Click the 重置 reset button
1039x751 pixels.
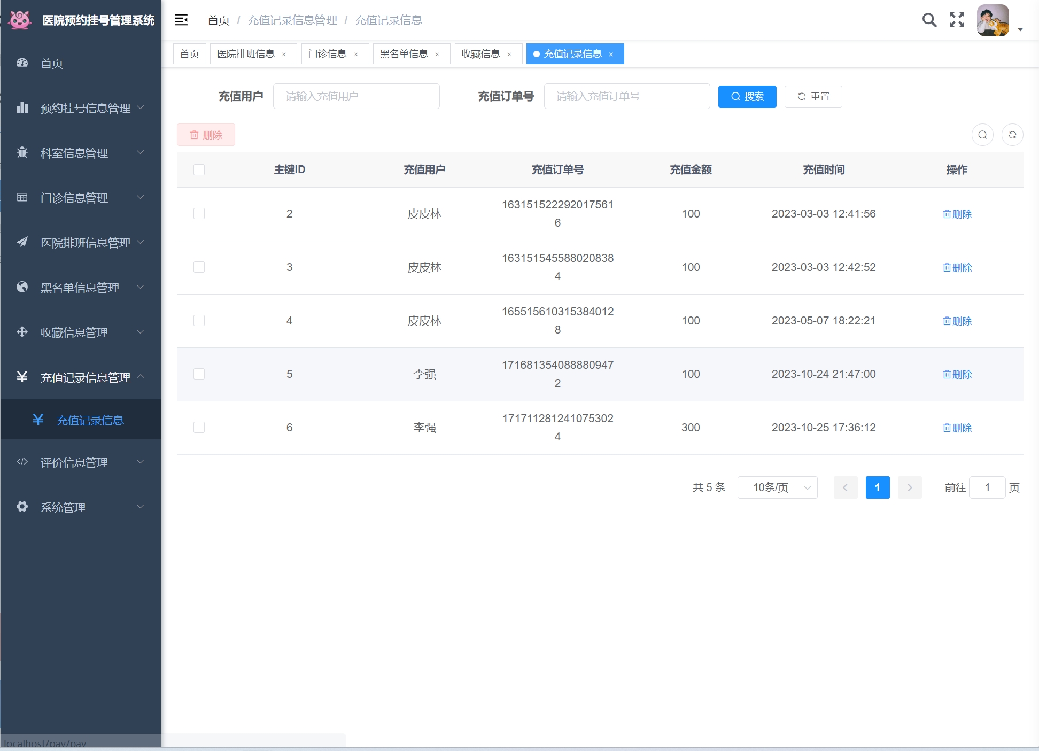[813, 97]
